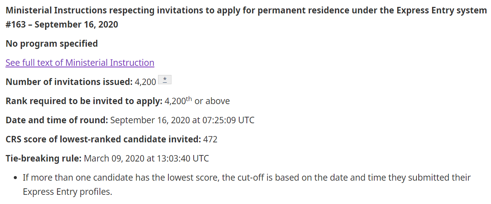Click the superscript "th" in the rank

[x=189, y=99]
